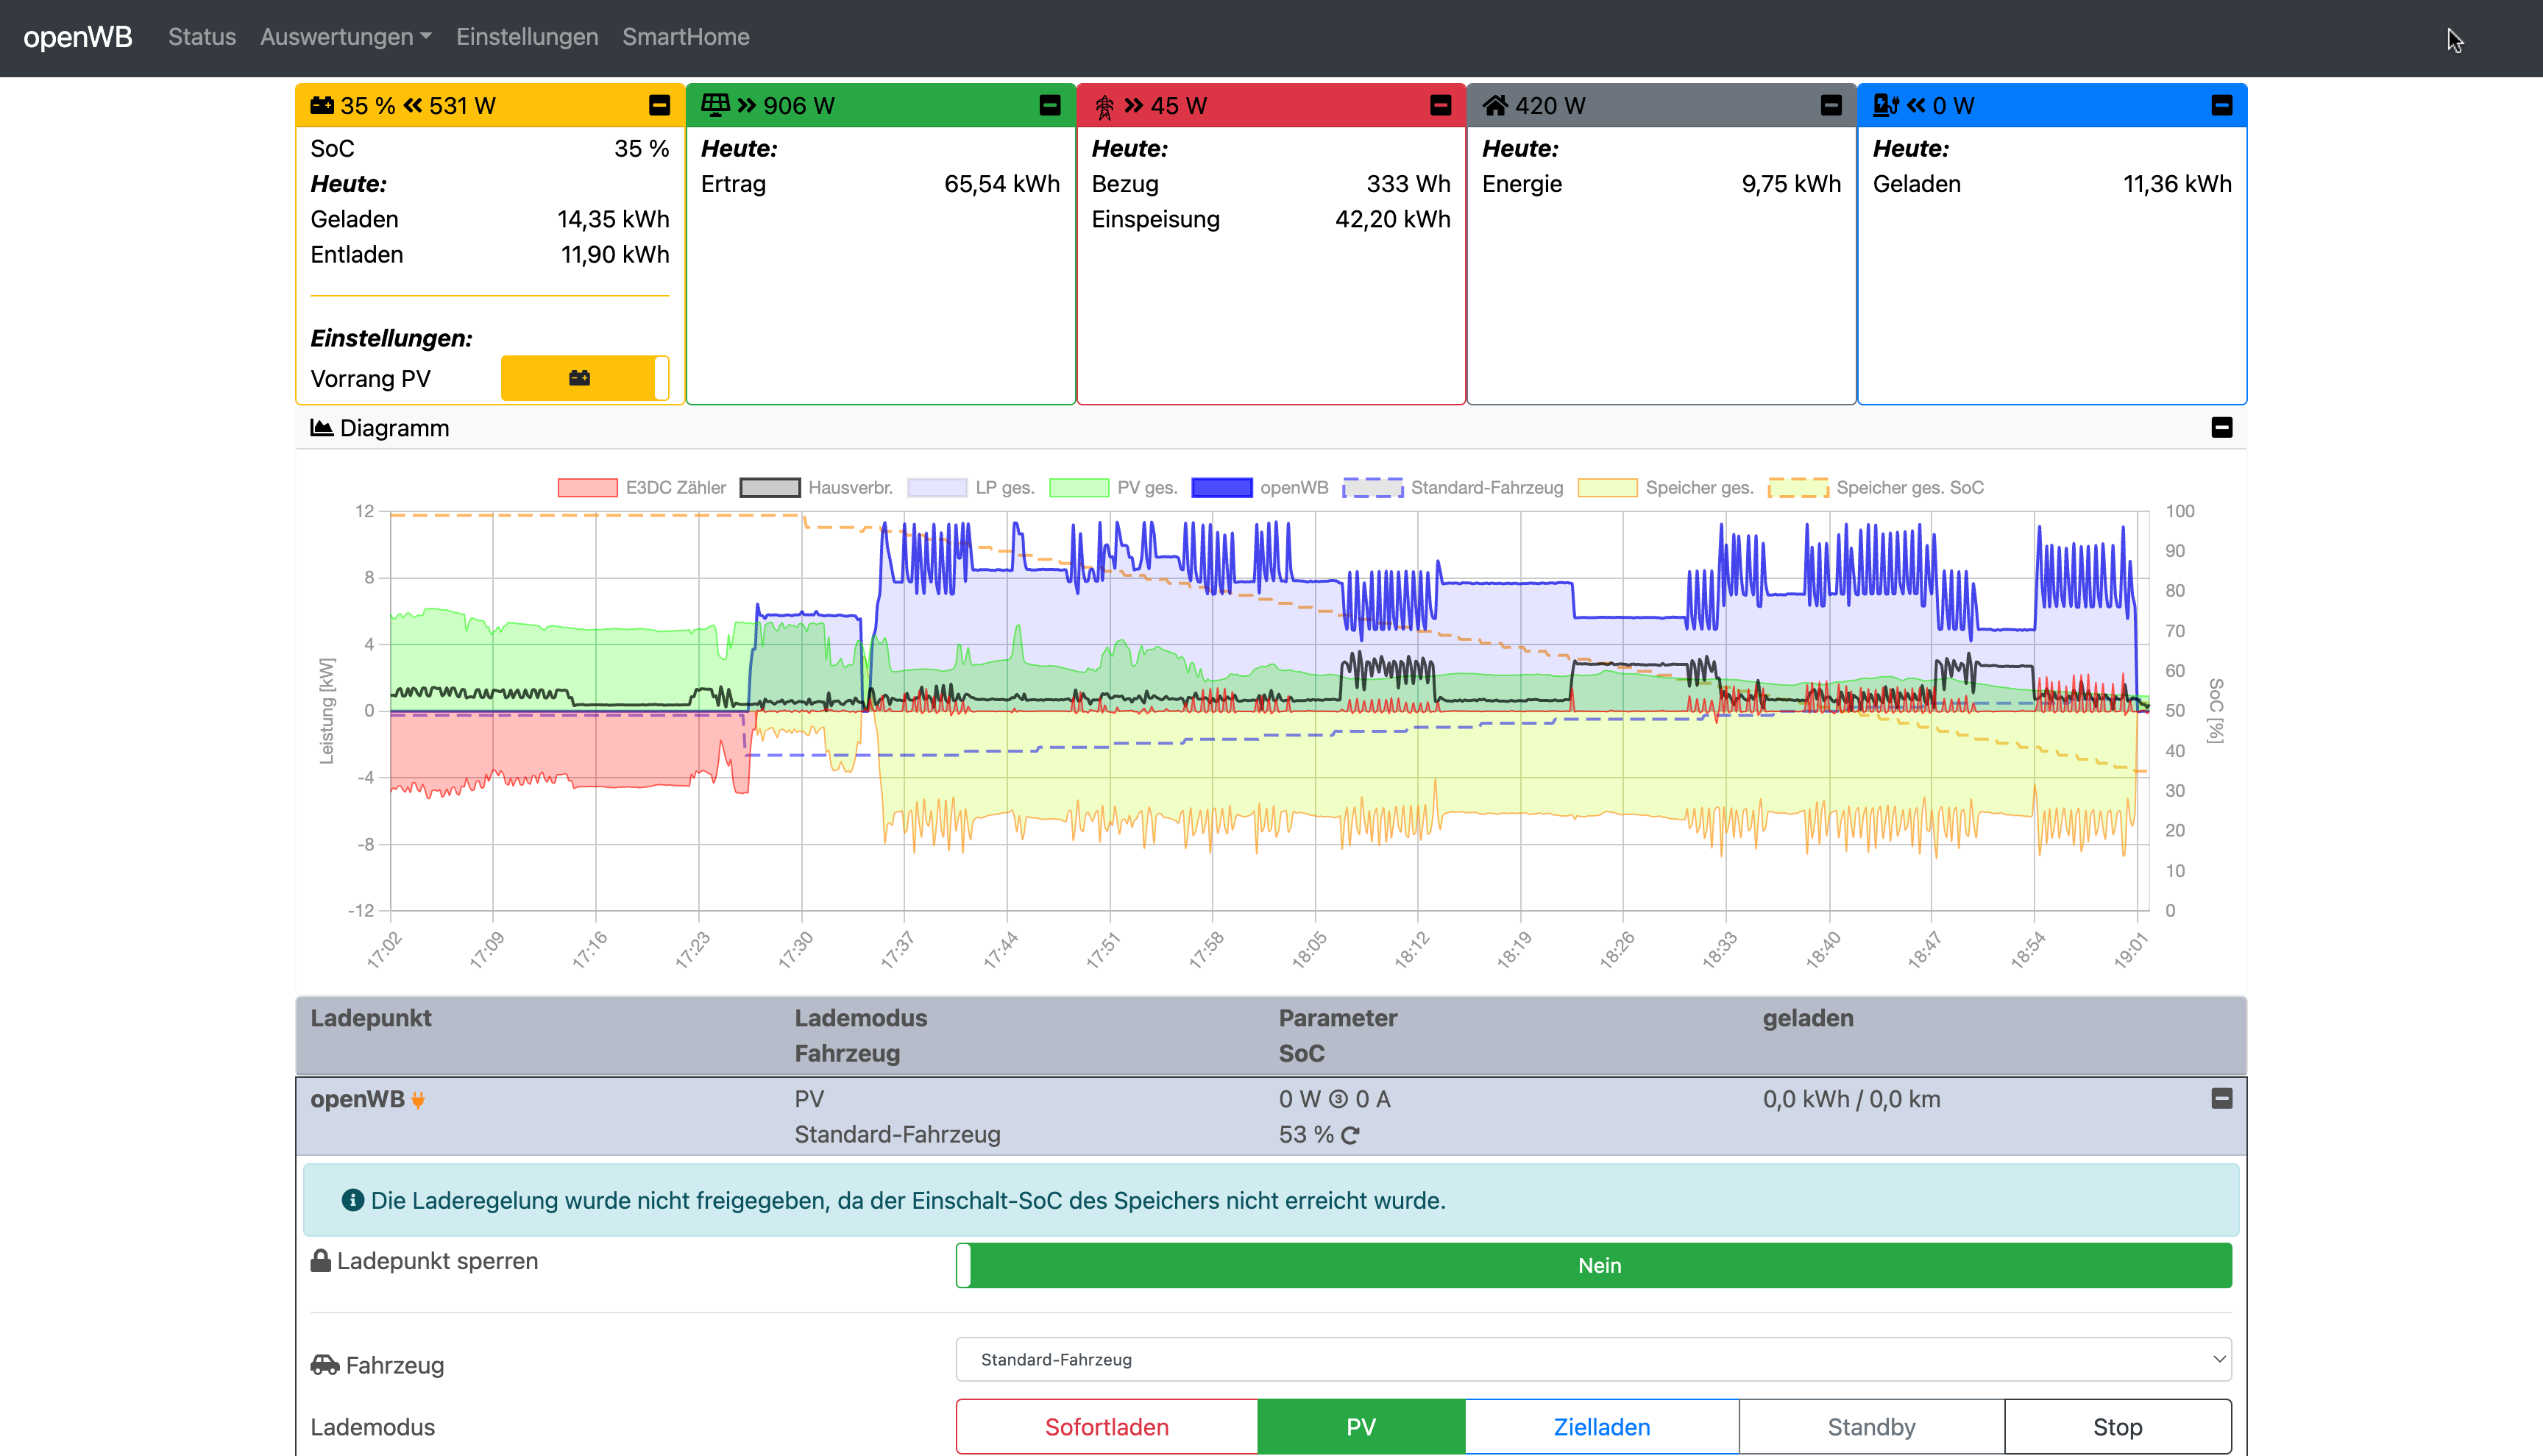Click the Energie 9,75 kWh value
2543x1456 pixels.
[1791, 184]
